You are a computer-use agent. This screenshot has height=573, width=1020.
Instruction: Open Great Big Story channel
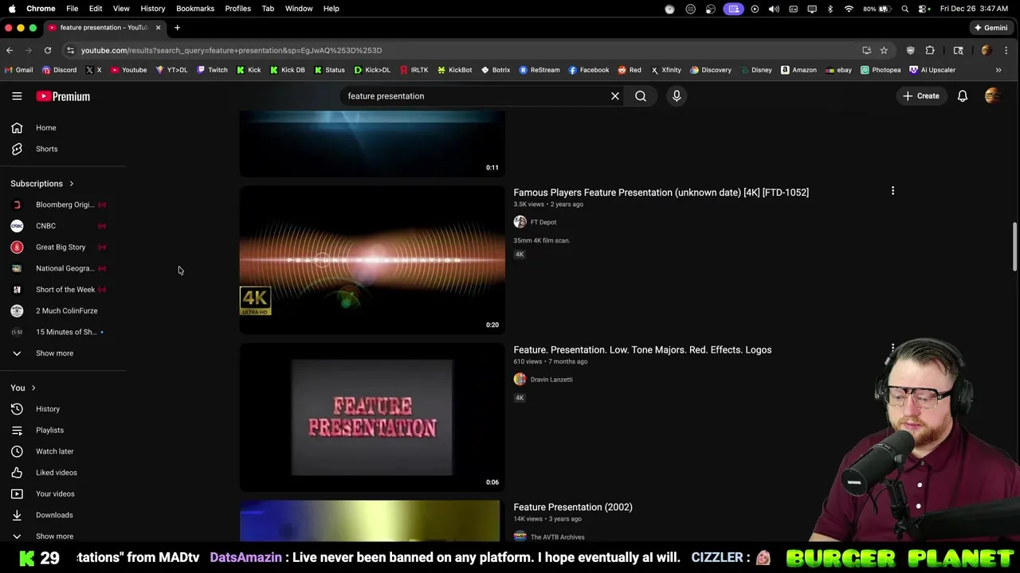pos(62,247)
